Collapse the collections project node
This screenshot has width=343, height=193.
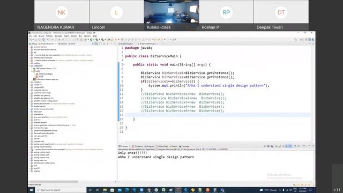point(30,66)
